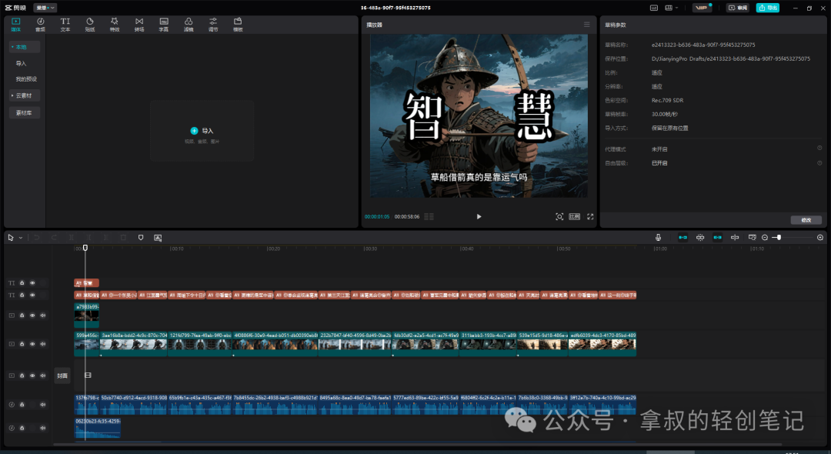Click the 审阅 review button
The image size is (831, 454).
pos(738,8)
